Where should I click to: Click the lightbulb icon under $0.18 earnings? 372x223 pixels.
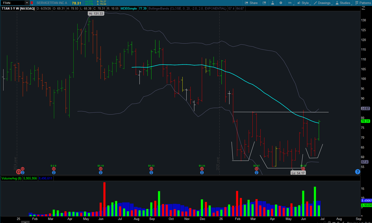pyautogui.click(x=100, y=173)
